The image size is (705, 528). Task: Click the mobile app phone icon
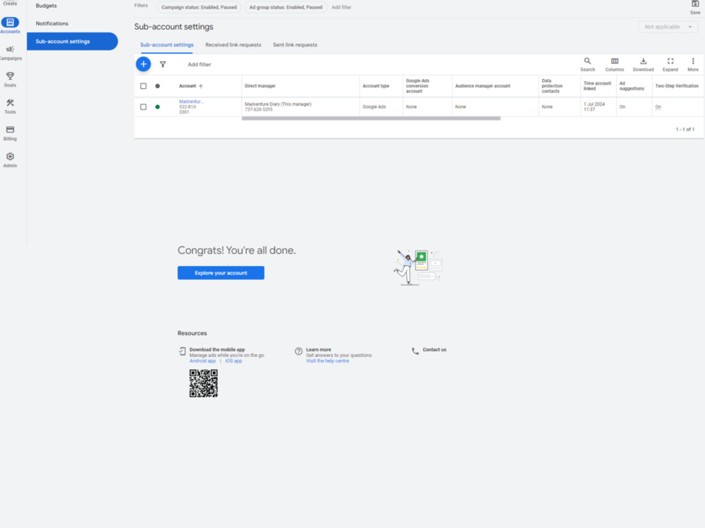(x=182, y=351)
